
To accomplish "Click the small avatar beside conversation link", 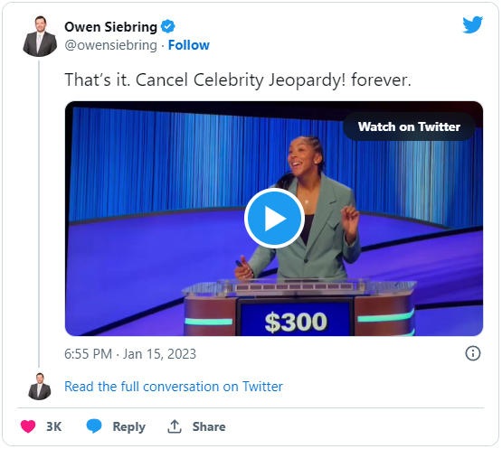I will coord(40,387).
